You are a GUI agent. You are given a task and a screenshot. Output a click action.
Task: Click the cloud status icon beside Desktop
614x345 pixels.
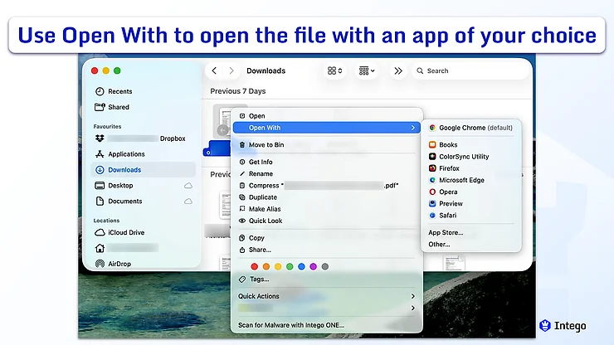[188, 185]
